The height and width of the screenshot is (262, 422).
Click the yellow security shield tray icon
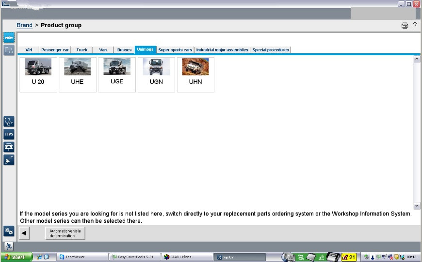pyautogui.click(x=396, y=257)
